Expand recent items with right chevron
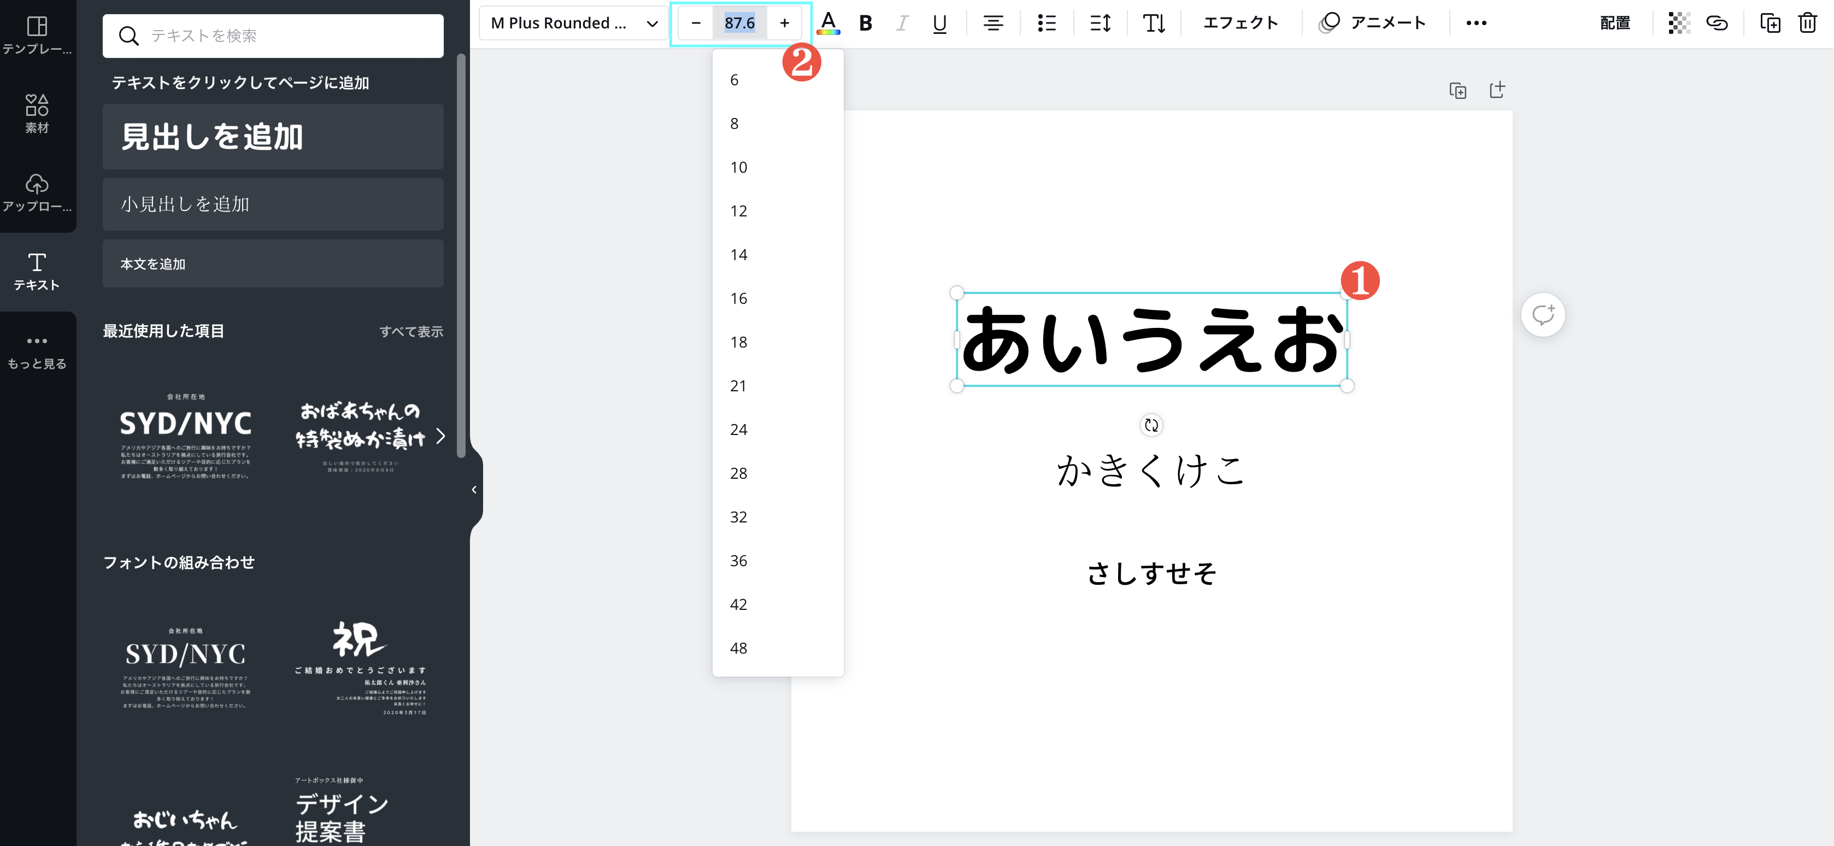The height and width of the screenshot is (846, 1834). coord(440,436)
